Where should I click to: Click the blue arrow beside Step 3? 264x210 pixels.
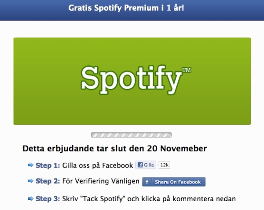pos(31,199)
